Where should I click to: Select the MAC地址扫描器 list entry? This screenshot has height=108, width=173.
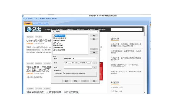click(60, 50)
